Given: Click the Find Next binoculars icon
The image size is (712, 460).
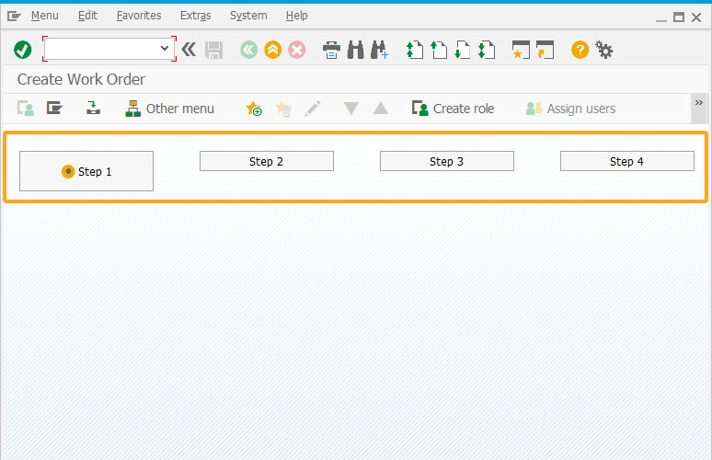Looking at the screenshot, I should pos(379,50).
